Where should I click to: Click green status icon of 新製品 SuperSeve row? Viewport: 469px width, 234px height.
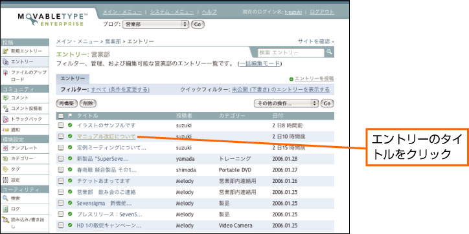coord(70,158)
